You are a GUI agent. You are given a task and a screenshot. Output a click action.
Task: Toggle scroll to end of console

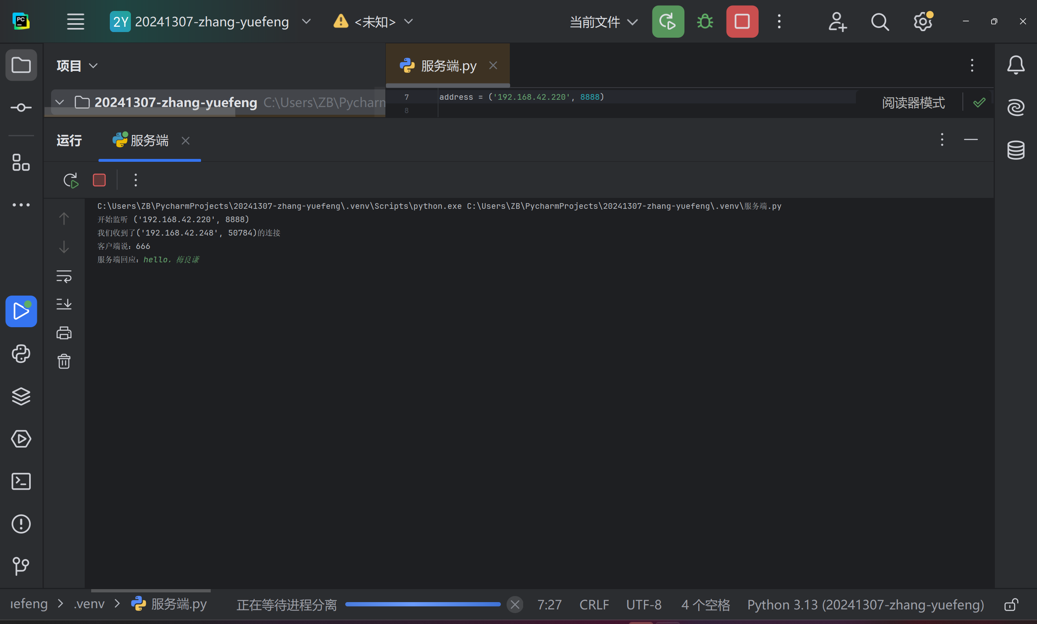(x=64, y=304)
